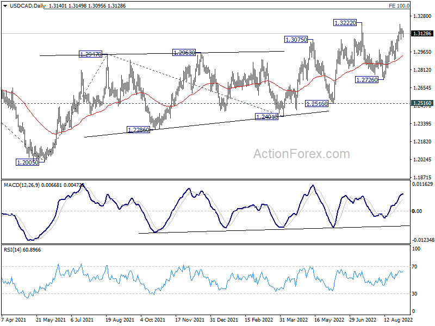Click the 17 Nov 2021 date marker
The height and width of the screenshot is (326, 435).
pos(189,319)
